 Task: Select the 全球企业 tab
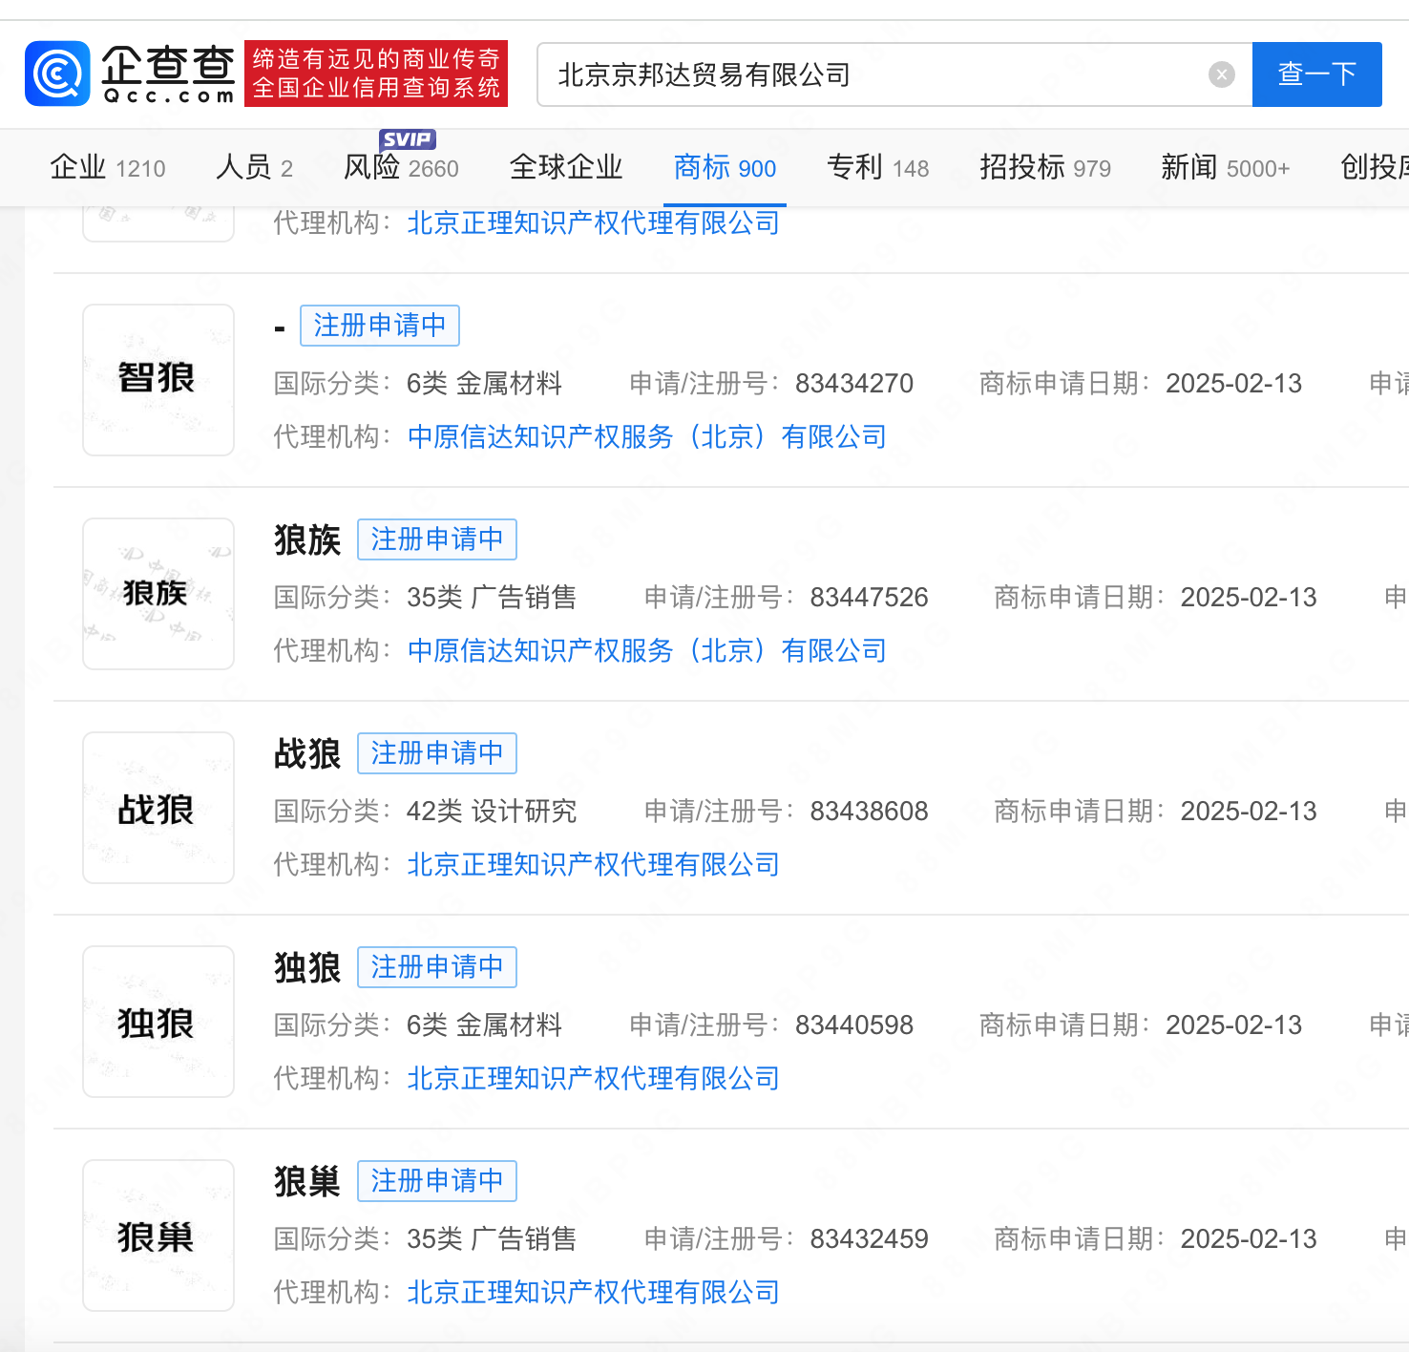coord(566,168)
